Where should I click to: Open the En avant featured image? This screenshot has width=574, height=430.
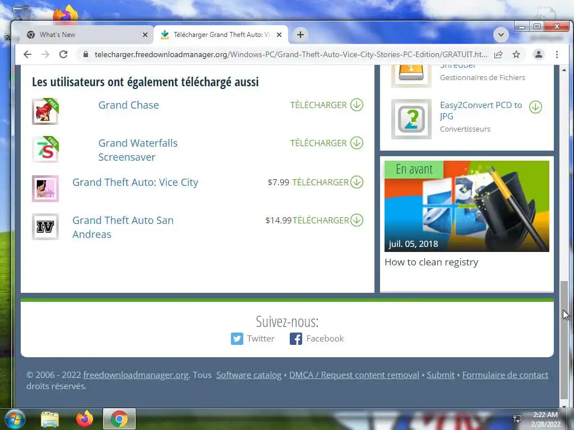[467, 206]
